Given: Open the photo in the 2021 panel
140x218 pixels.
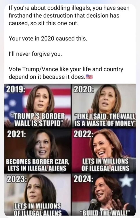Looking at the screenshot, I should tap(38, 151).
